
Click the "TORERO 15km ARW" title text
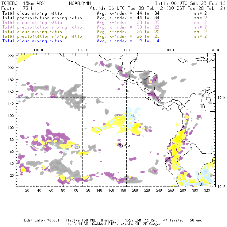(23, 3)
